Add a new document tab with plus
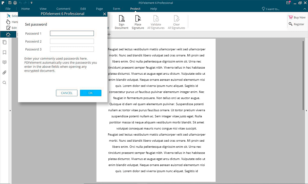The width and height of the screenshot is (308, 184). pos(109,34)
